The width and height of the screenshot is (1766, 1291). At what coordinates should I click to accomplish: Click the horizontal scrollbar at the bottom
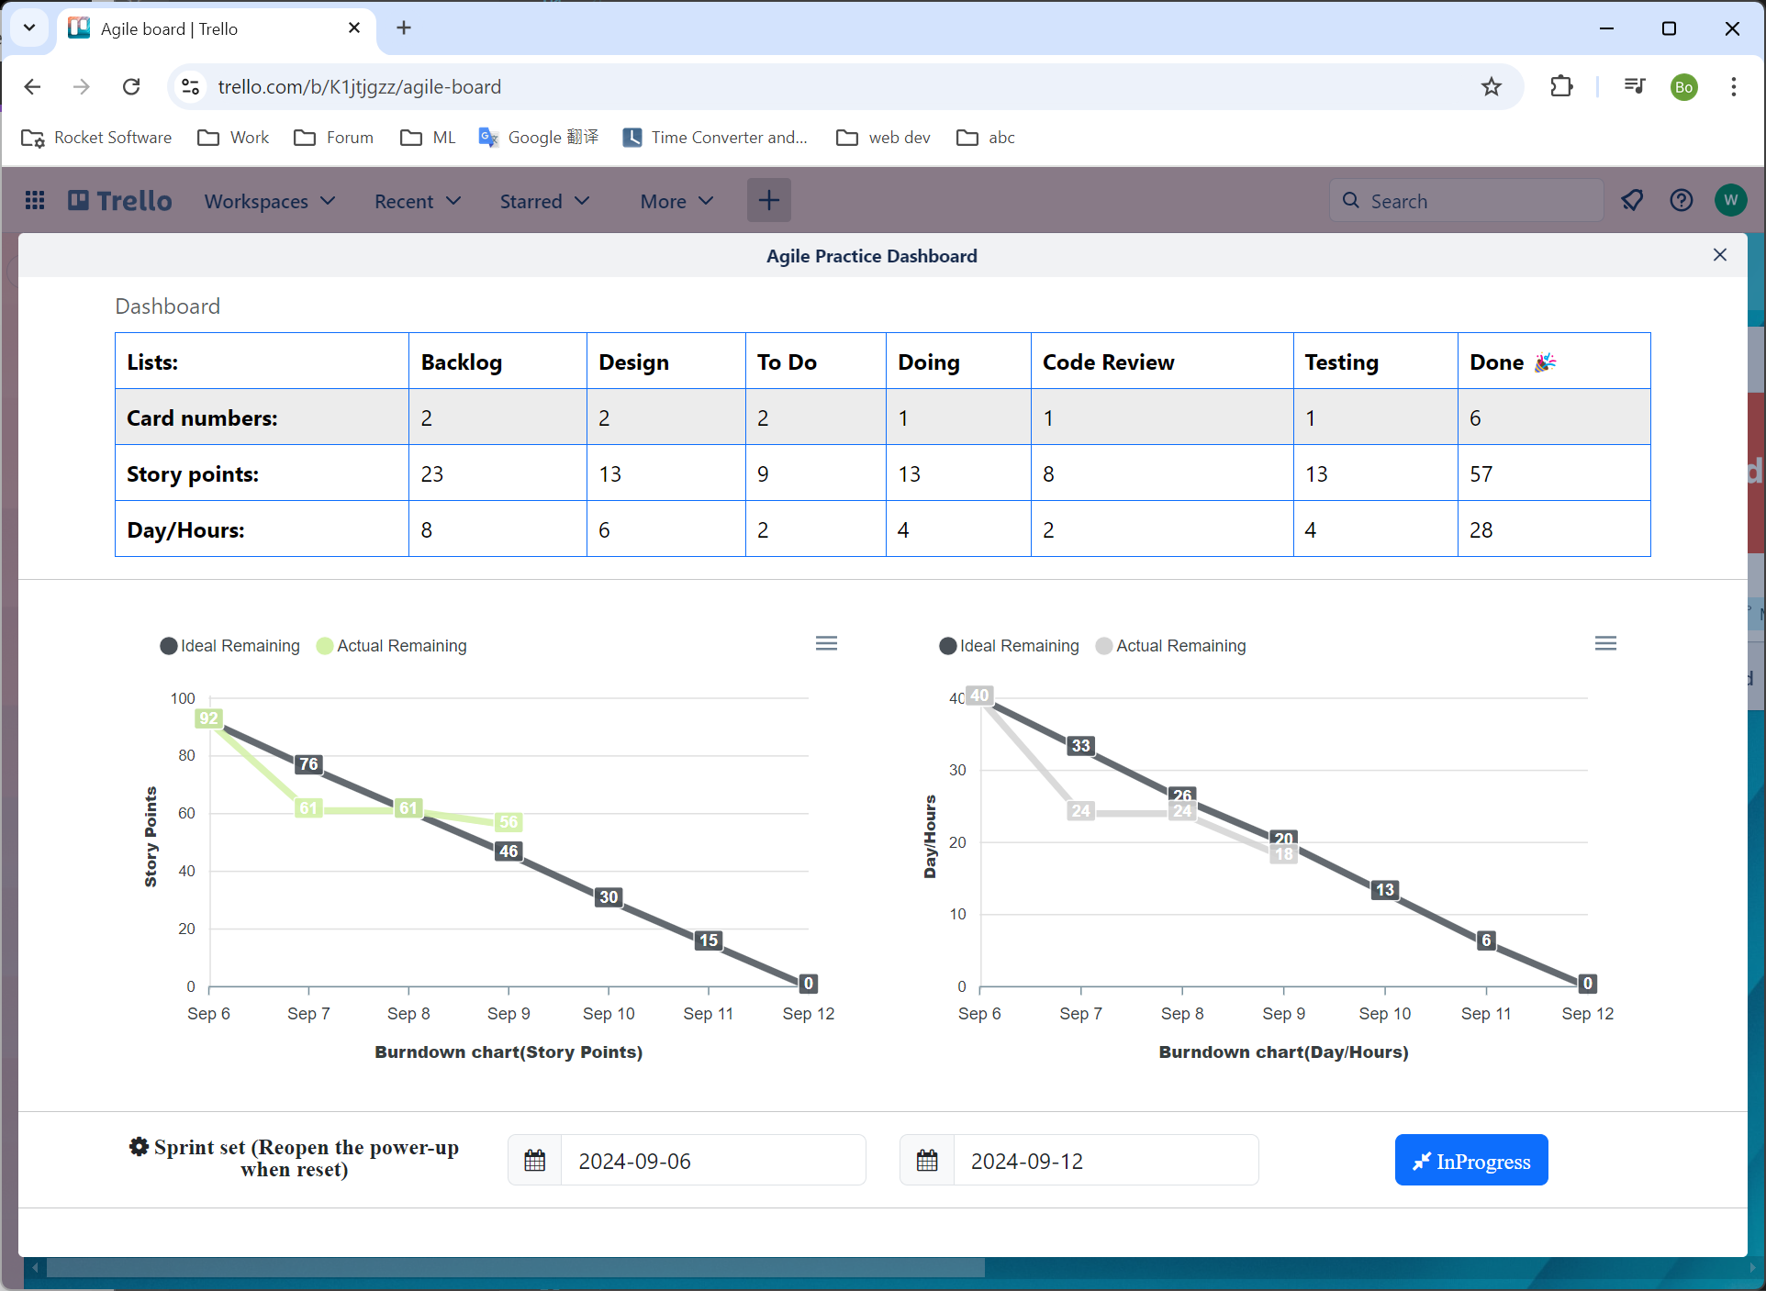pos(514,1268)
